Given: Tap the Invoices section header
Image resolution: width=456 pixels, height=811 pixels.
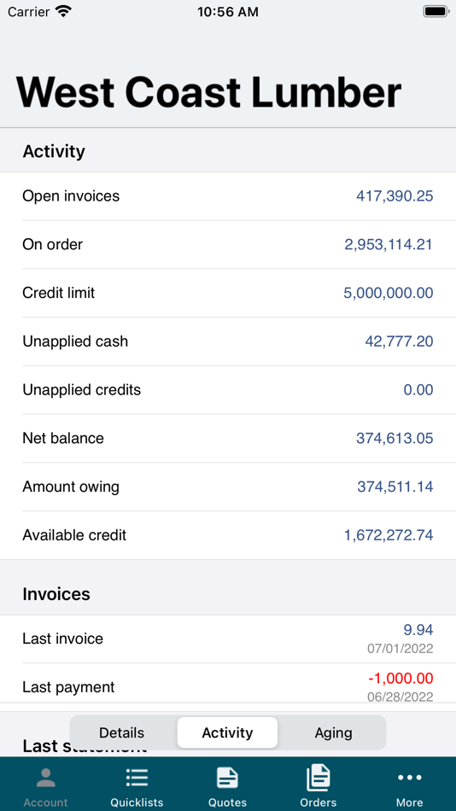Looking at the screenshot, I should tap(56, 594).
